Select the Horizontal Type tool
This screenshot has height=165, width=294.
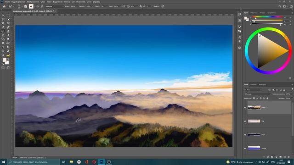[3, 47]
